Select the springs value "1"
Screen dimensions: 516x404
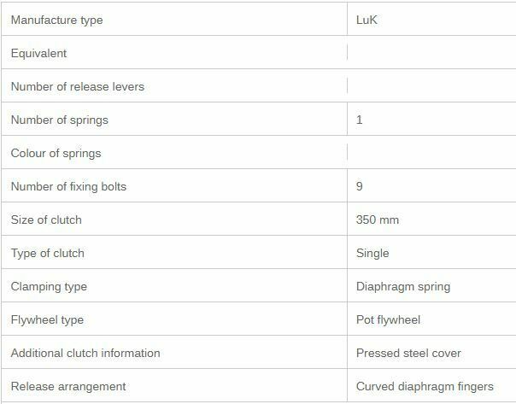(x=360, y=120)
